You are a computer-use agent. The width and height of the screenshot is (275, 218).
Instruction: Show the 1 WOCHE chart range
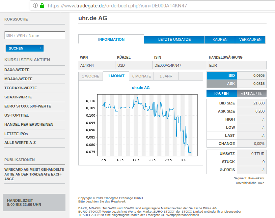click(x=90, y=76)
